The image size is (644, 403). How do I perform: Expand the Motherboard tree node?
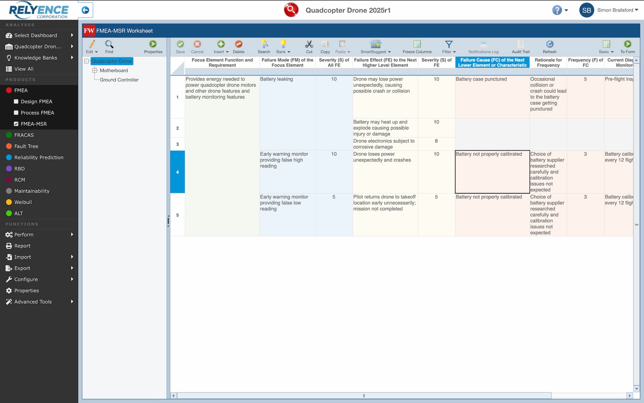[x=94, y=70]
